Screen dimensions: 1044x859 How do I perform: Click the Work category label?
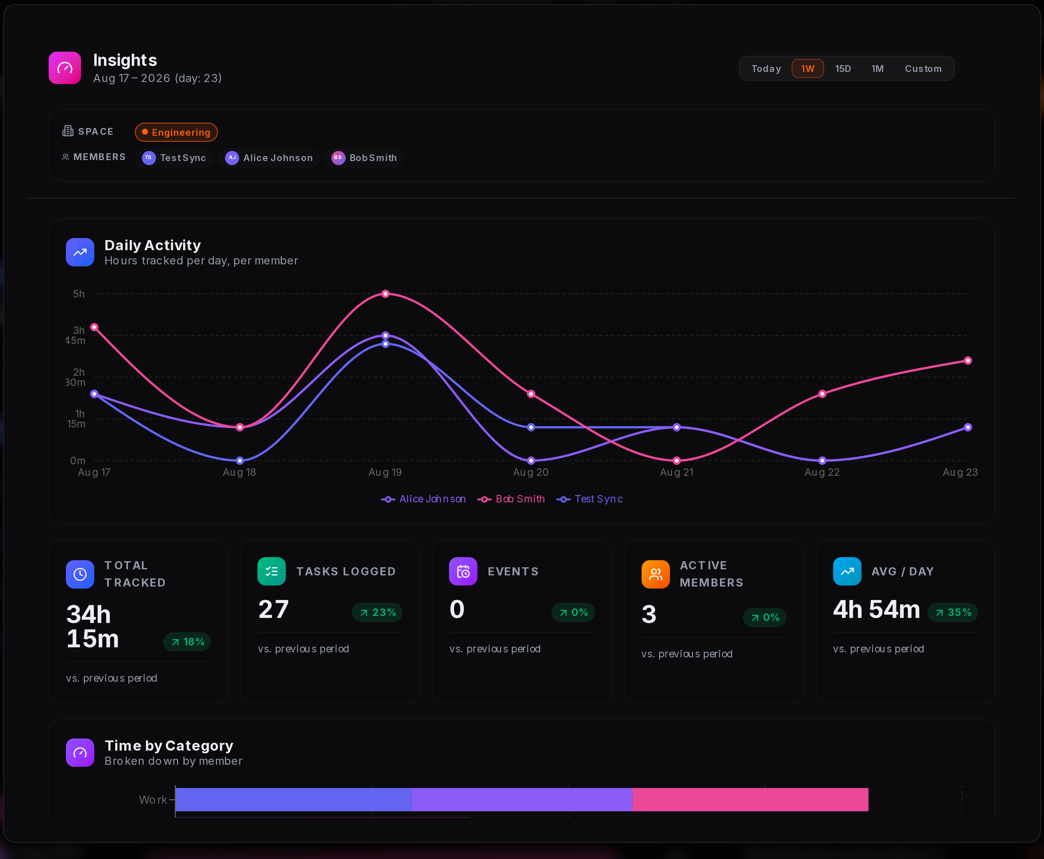point(153,800)
